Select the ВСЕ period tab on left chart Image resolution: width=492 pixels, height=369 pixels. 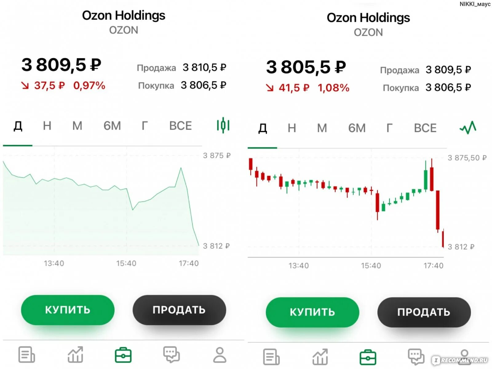(181, 126)
